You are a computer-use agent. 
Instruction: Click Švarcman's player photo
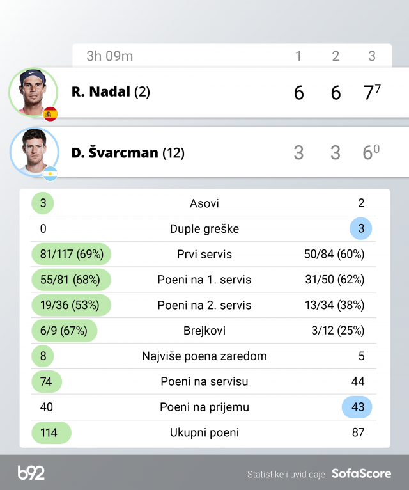pos(33,151)
